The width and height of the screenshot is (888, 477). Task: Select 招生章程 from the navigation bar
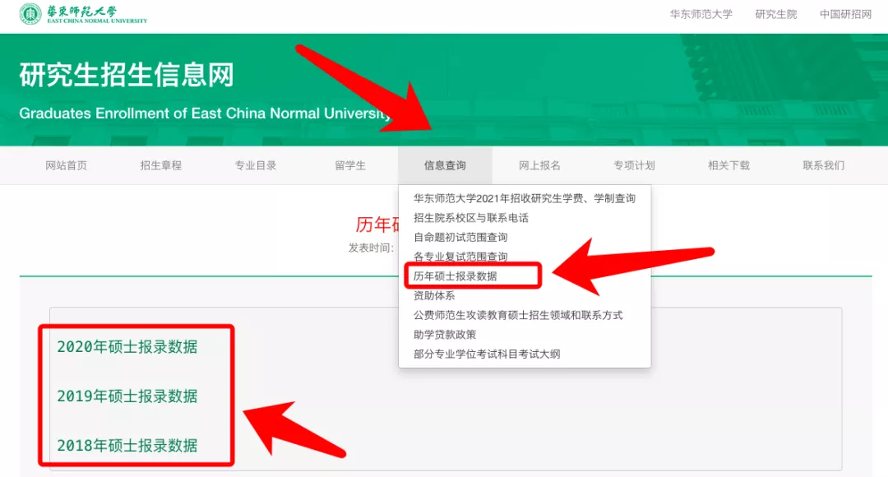point(160,164)
